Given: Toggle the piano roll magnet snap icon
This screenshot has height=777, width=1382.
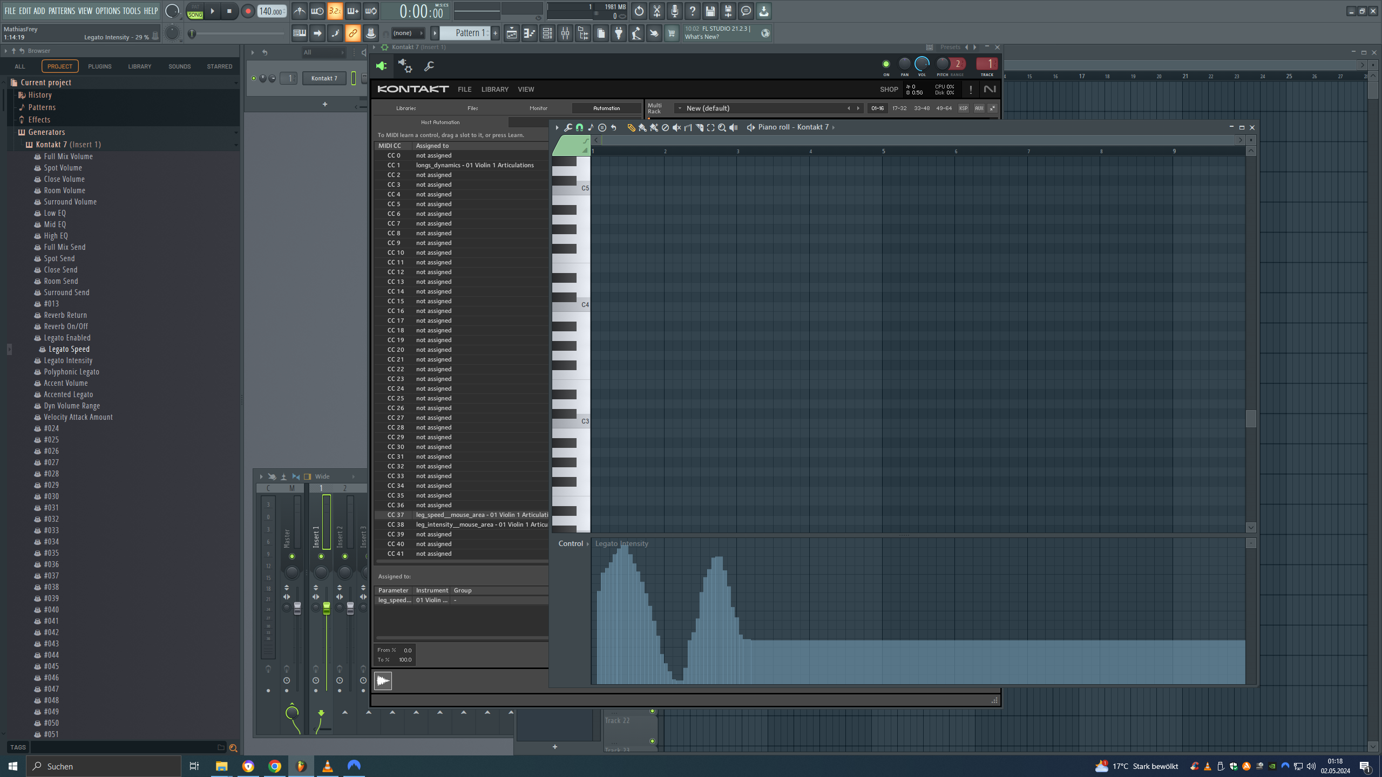Looking at the screenshot, I should pyautogui.click(x=579, y=128).
